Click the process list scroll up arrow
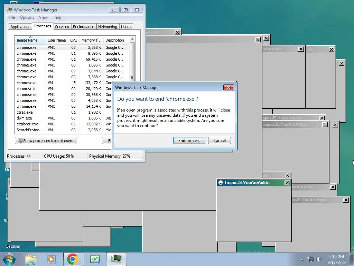354x266 pixels. click(x=132, y=39)
